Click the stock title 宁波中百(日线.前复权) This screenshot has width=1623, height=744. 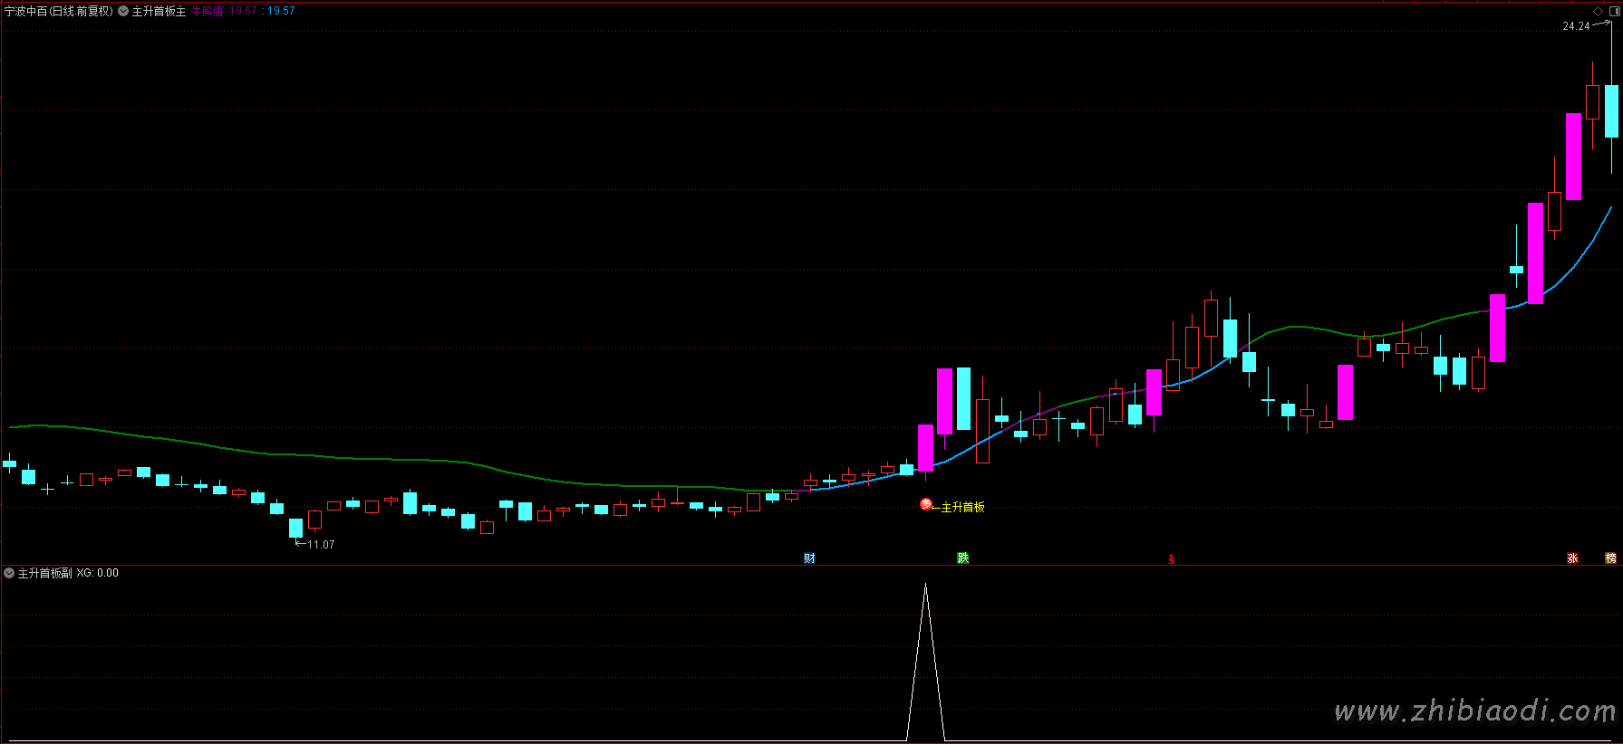pos(59,12)
